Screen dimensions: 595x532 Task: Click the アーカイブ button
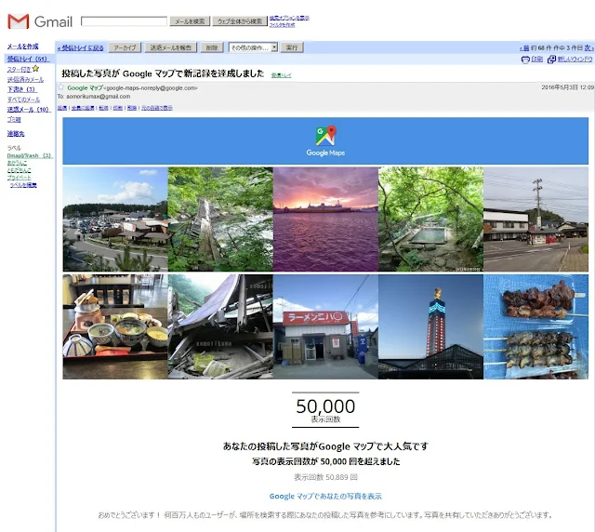125,47
